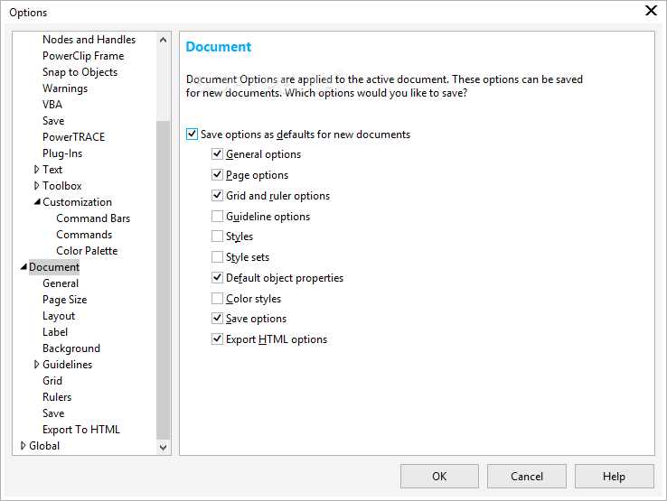Open the Warnings settings page
The image size is (667, 501).
65,88
